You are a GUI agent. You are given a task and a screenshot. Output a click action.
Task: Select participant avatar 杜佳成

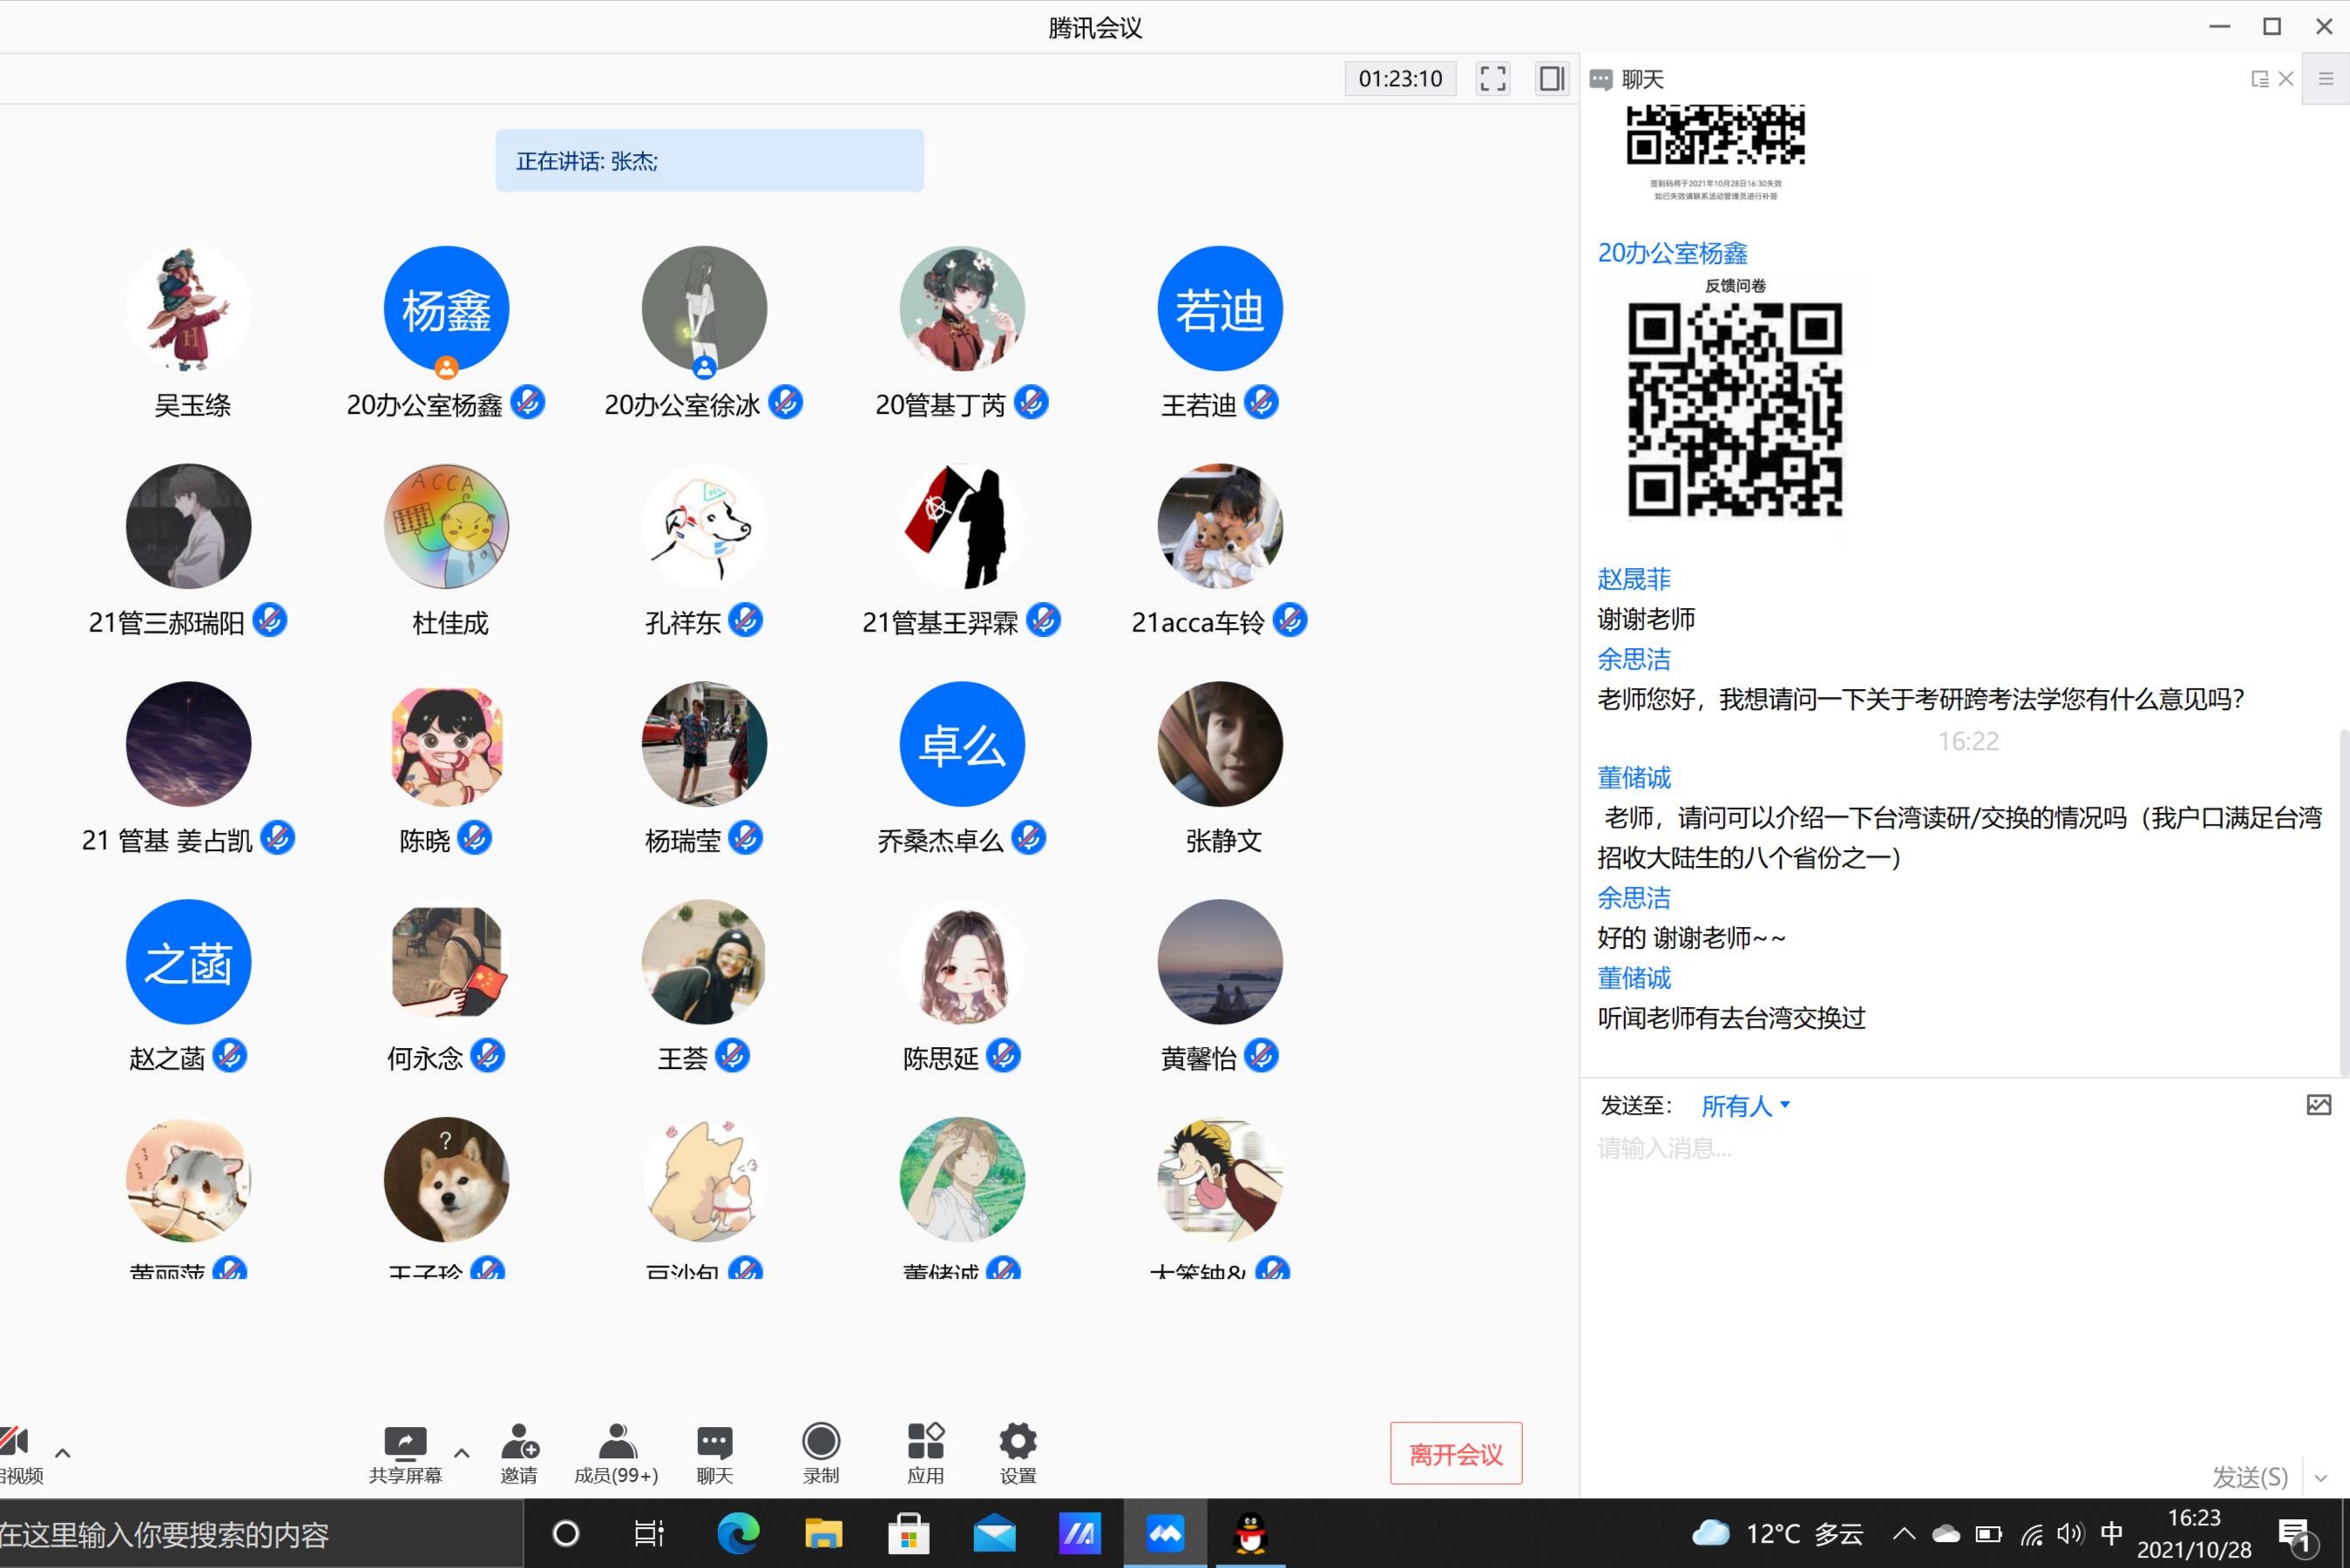coord(446,526)
